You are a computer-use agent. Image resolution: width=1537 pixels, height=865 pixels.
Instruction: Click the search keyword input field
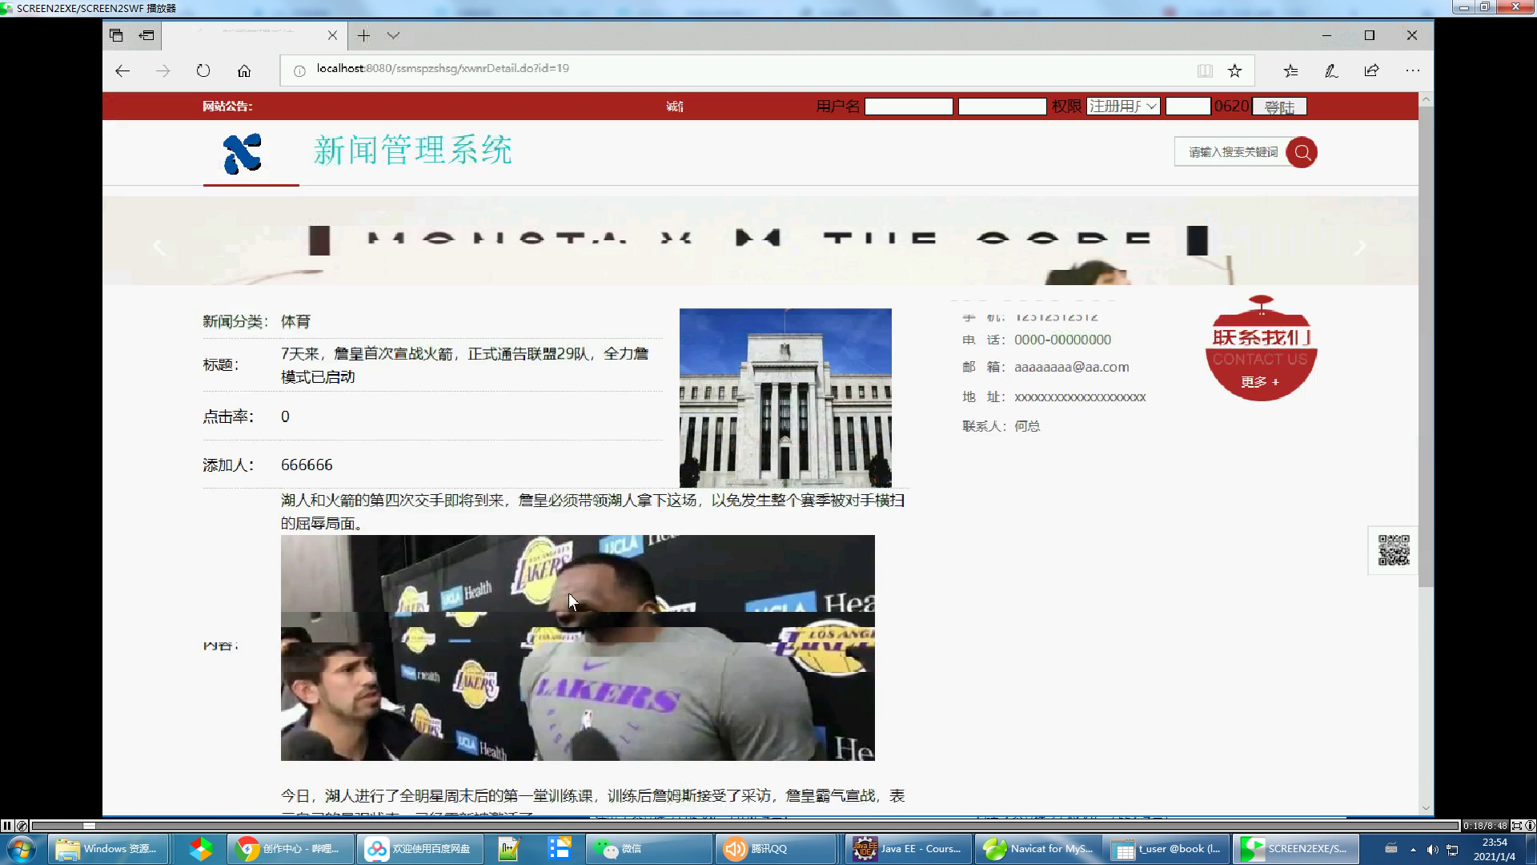click(x=1231, y=152)
